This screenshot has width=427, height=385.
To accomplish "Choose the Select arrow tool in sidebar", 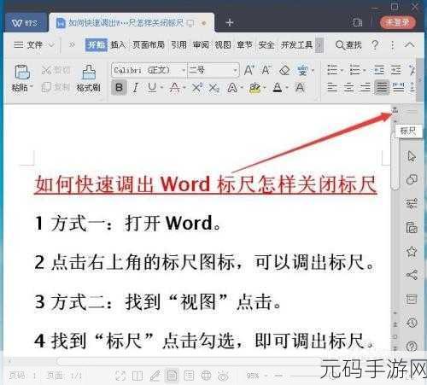I will click(x=412, y=156).
